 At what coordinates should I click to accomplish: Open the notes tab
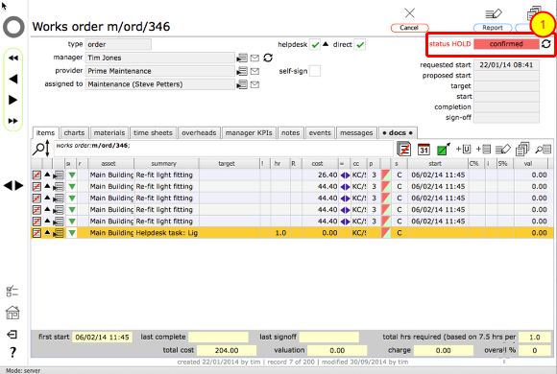coord(291,132)
